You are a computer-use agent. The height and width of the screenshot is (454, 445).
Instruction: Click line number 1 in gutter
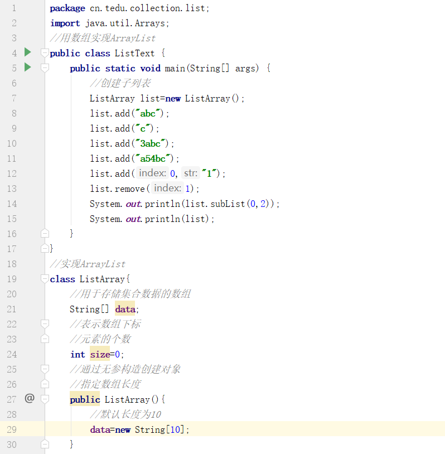[x=14, y=8]
